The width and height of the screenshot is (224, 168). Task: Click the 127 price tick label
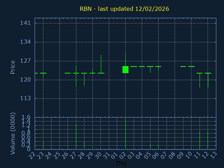point(26,61)
